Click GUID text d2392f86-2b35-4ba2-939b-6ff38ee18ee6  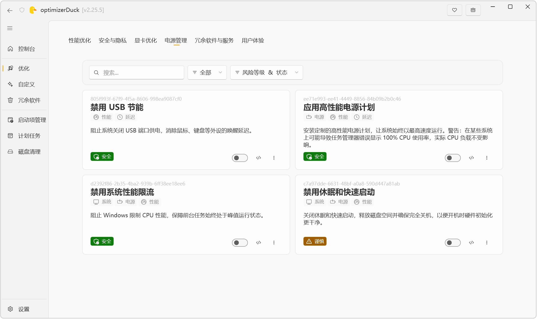point(138,184)
